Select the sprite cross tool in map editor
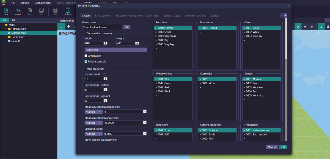The image size is (330, 159). coord(68,27)
